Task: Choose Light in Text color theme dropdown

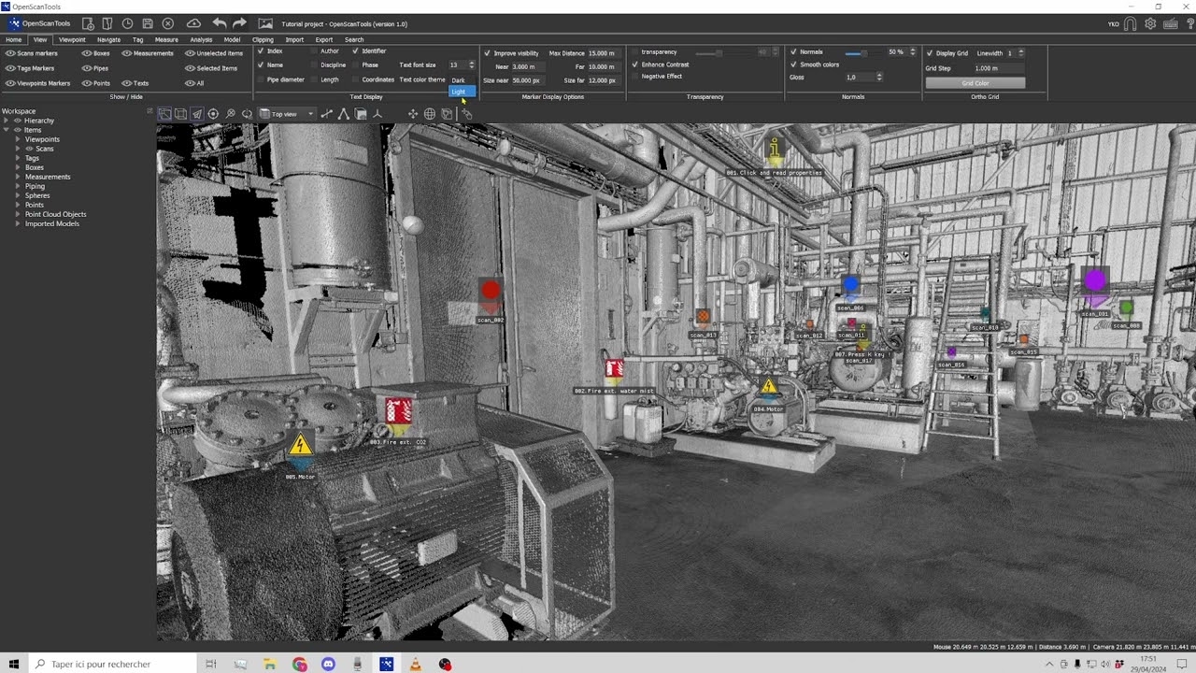Action: tap(463, 92)
